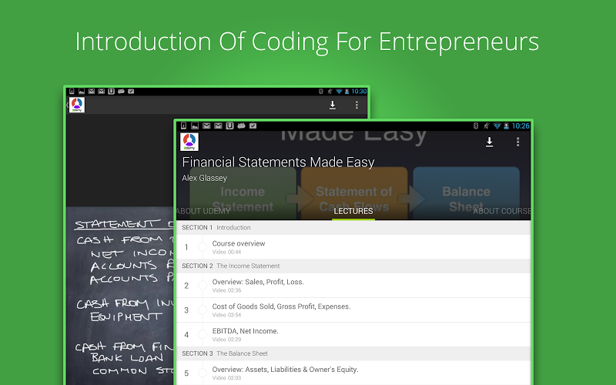Open lecture 1 Course overview
This screenshot has width=616, height=385.
(353, 247)
